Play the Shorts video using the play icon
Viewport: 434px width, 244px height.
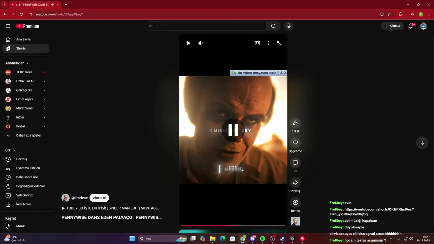(x=188, y=43)
